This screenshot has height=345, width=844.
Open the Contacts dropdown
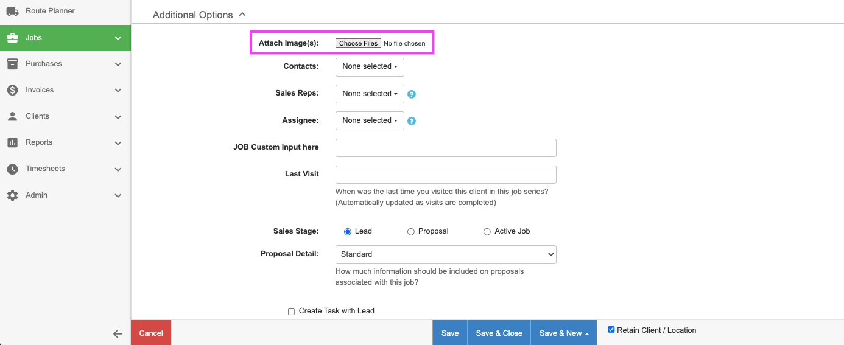370,66
